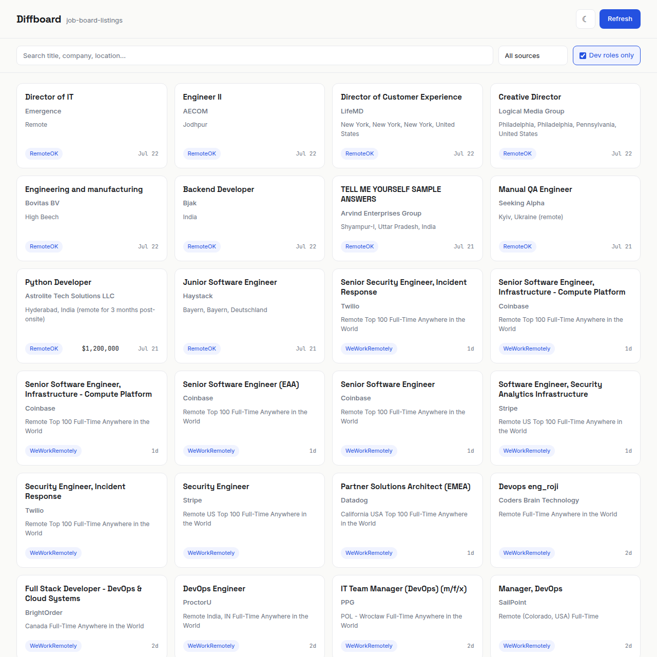
Task: Click RemoteOK tag on Creative Director card
Action: tap(517, 153)
